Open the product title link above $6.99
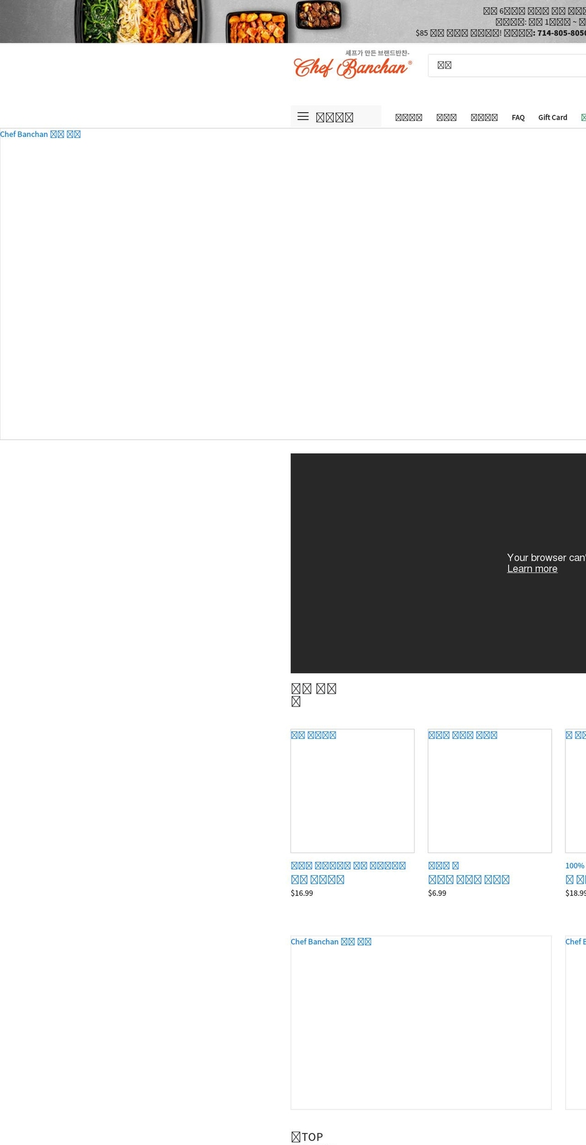 469,879
